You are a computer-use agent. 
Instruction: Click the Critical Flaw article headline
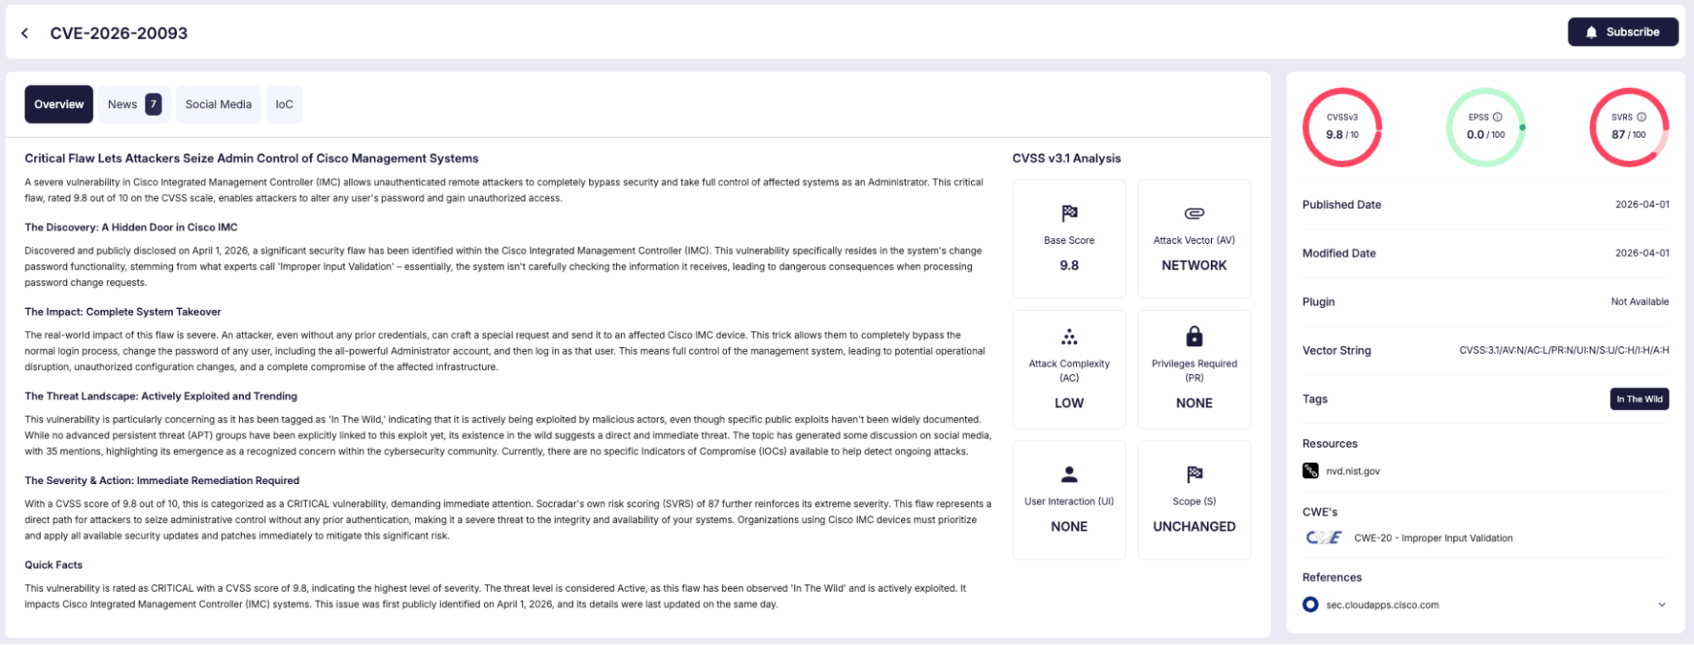pyautogui.click(x=252, y=158)
